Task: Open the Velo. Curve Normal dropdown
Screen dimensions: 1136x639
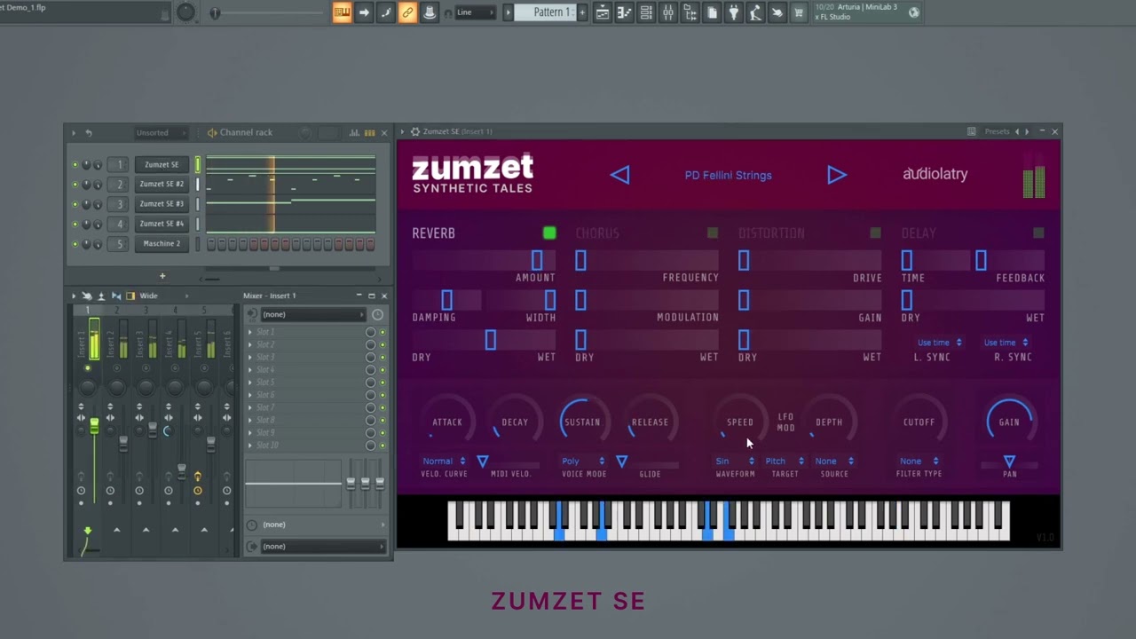Action: 444,461
